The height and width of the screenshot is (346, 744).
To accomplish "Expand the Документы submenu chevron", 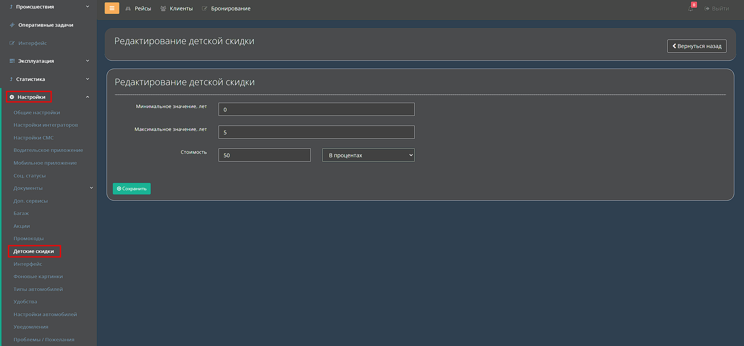I will [91, 188].
